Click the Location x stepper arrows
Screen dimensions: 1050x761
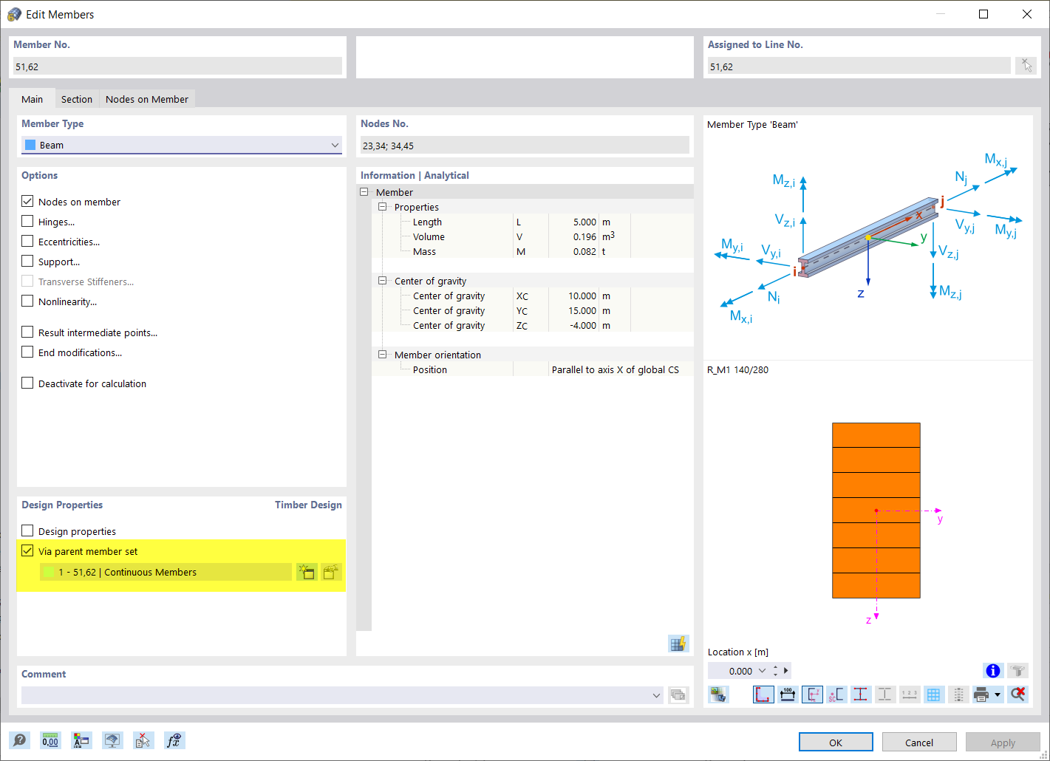(x=775, y=671)
